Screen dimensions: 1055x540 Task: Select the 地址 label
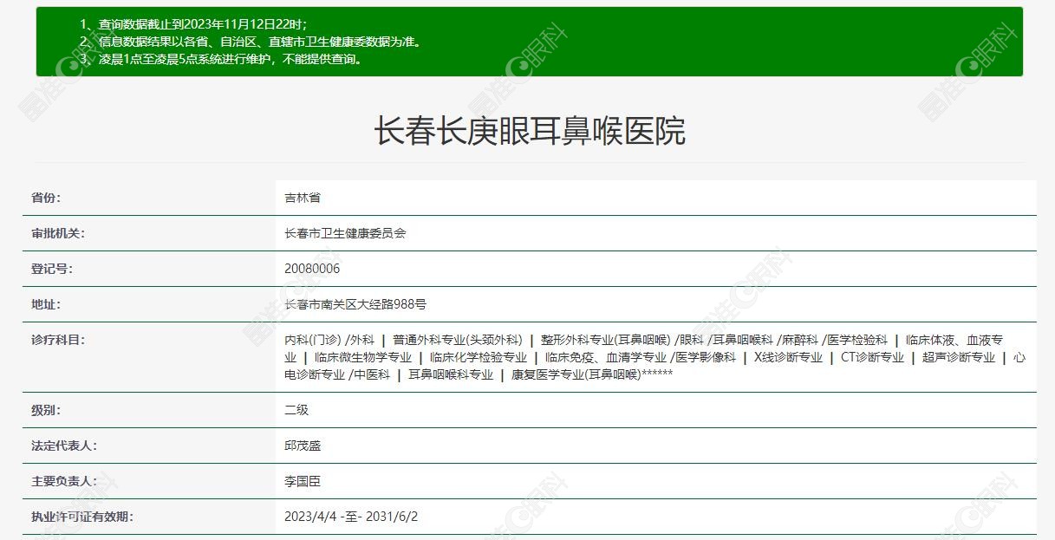(46, 304)
